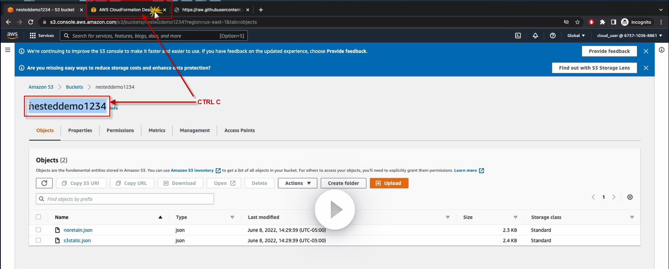Open the noretain.json object link

(x=78, y=230)
